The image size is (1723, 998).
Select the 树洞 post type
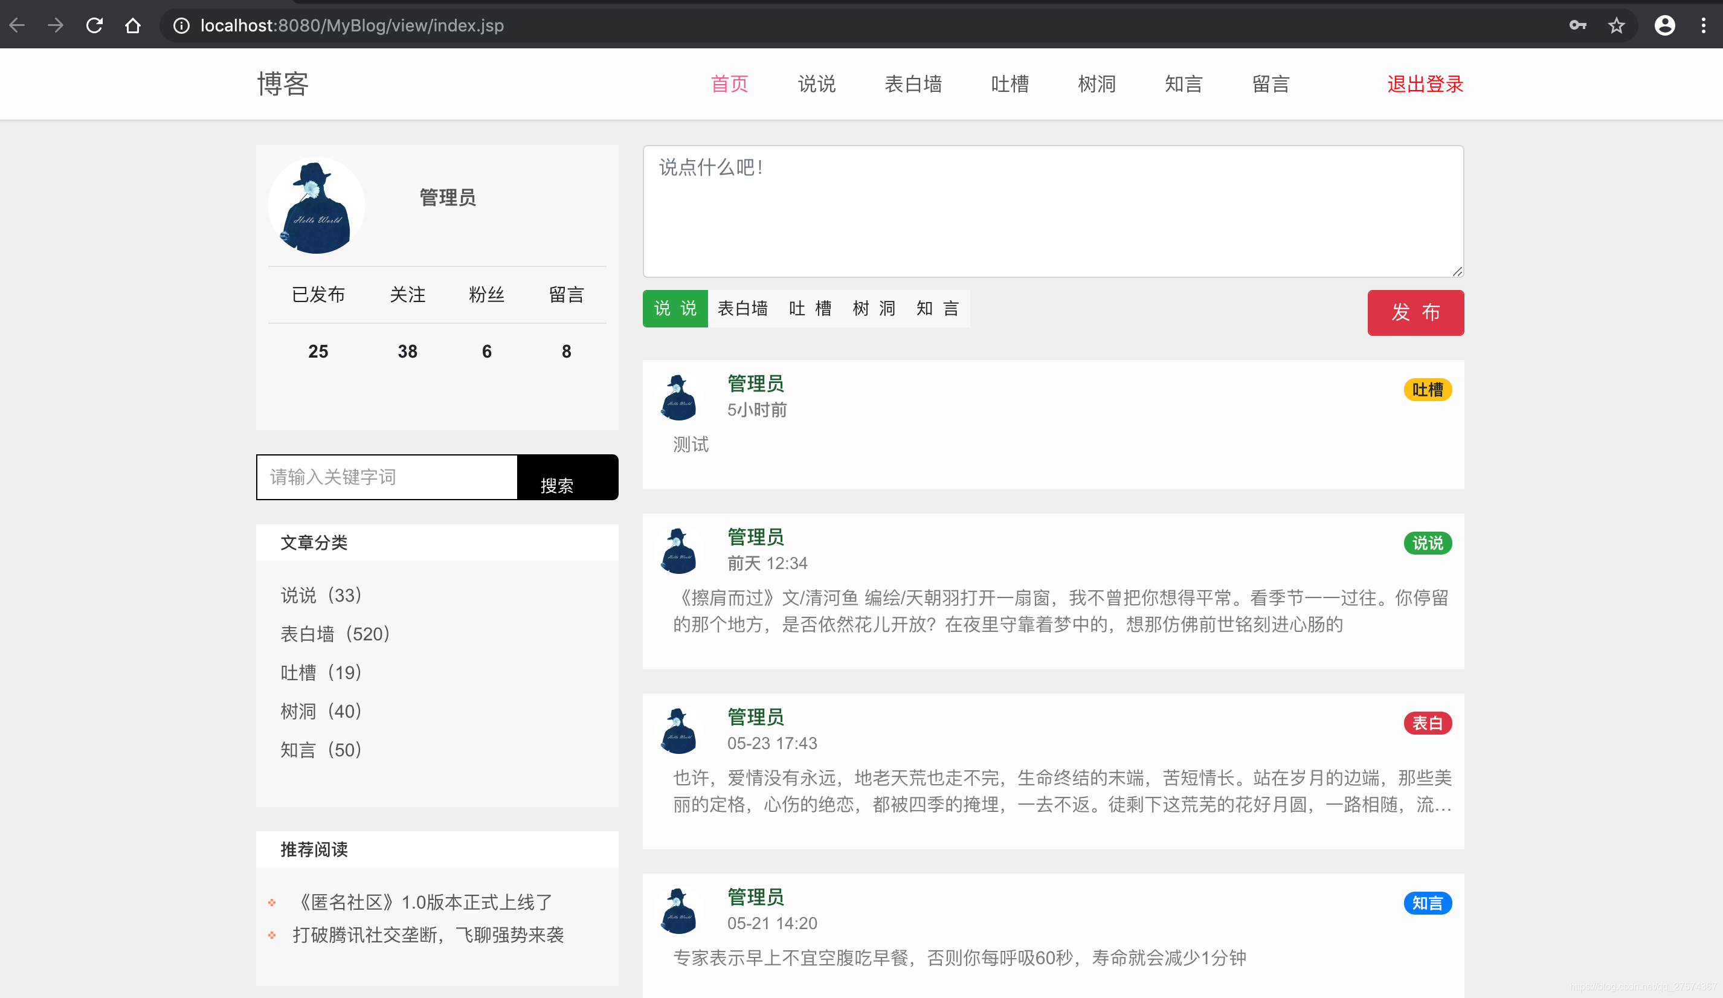point(874,309)
